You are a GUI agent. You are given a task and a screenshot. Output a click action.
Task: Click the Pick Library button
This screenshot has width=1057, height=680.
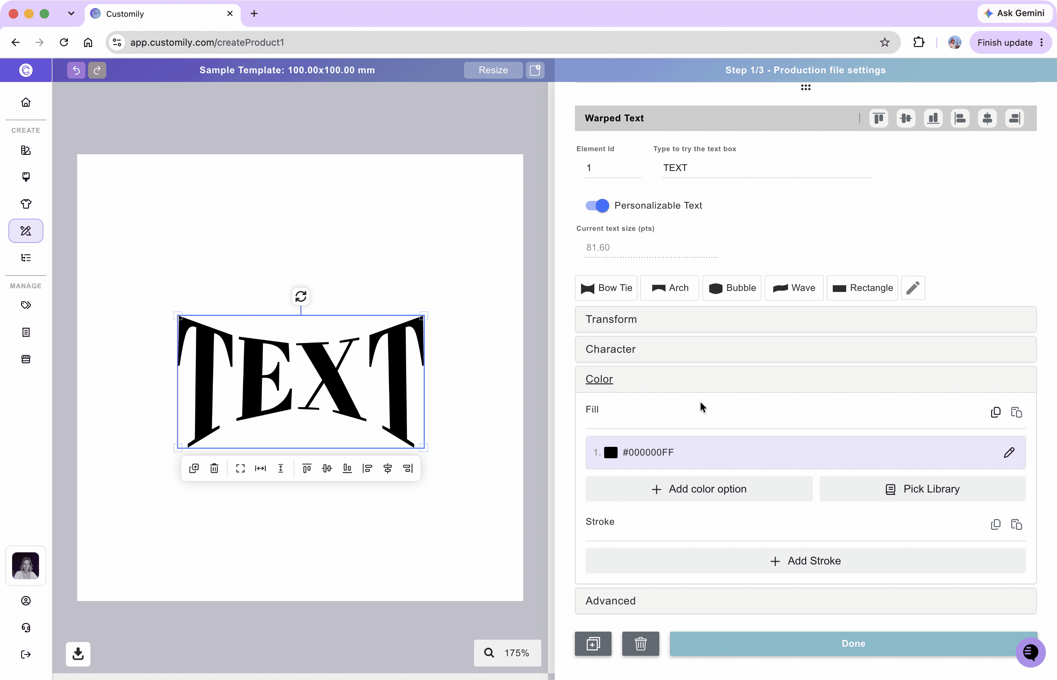click(922, 489)
